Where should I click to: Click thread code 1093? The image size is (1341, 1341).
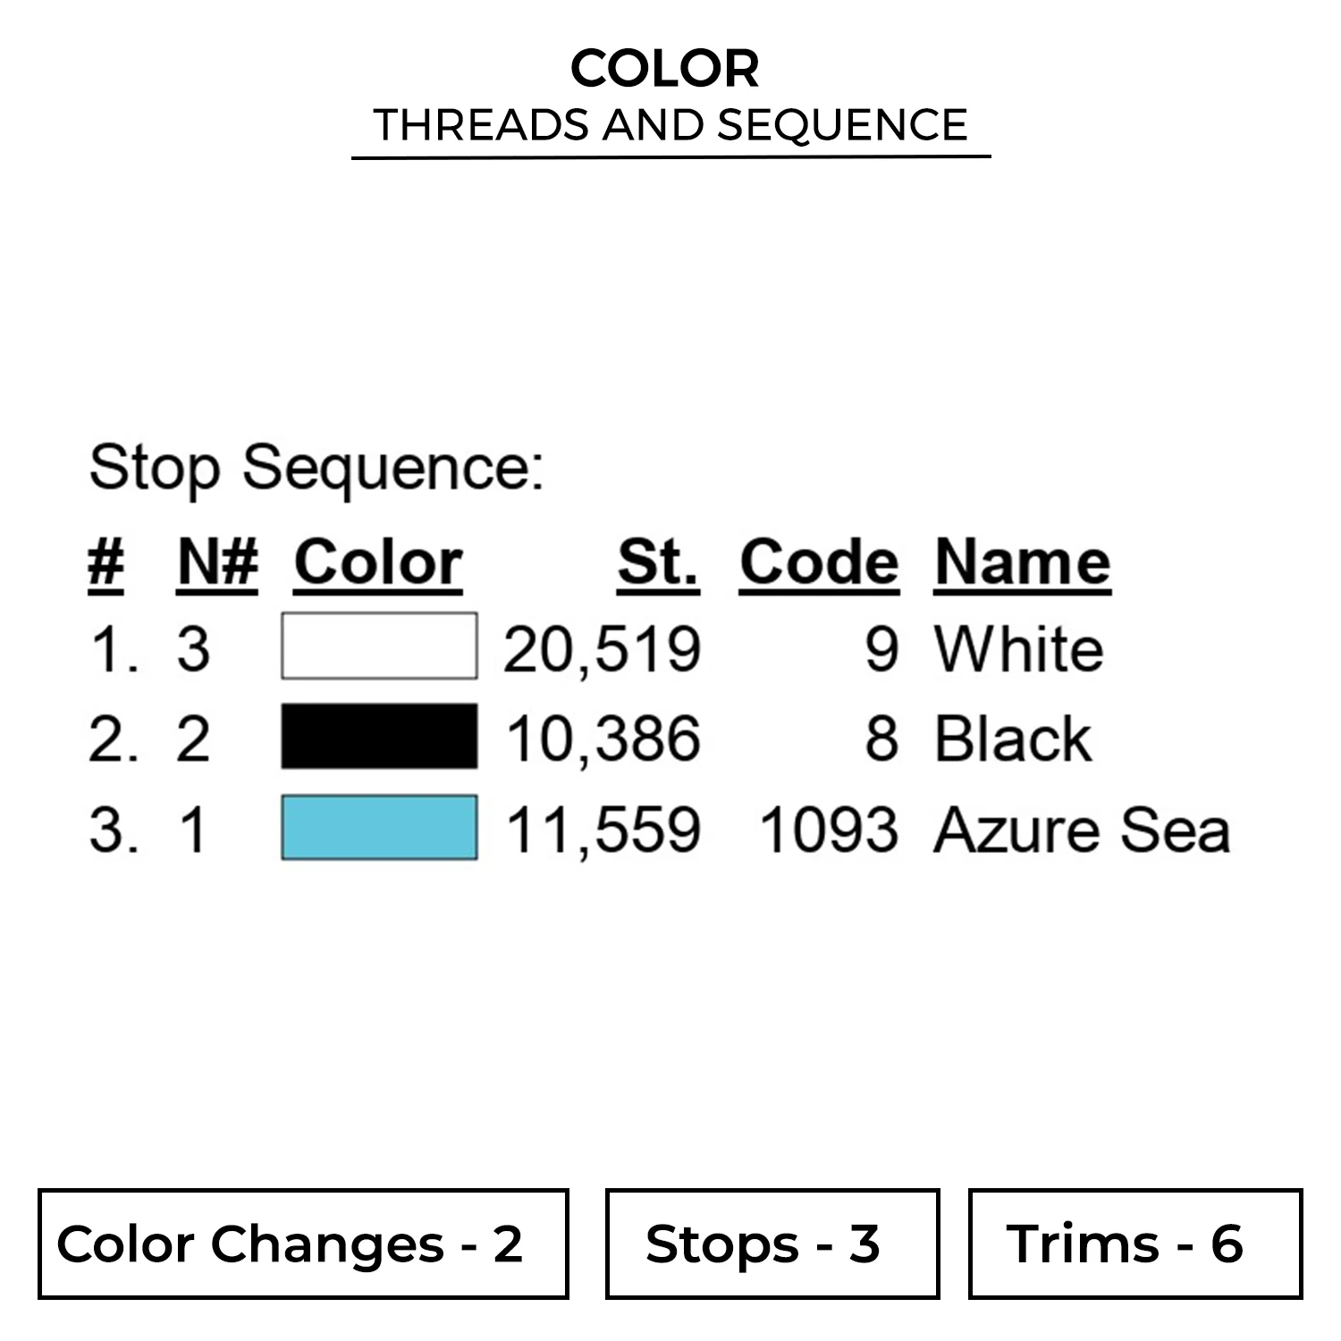pos(828,831)
